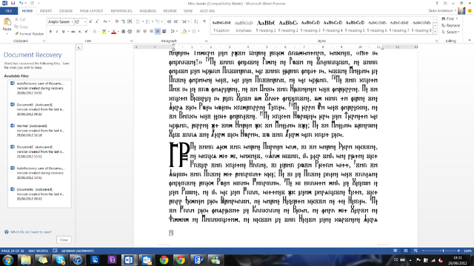Viewport: 474px width, 266px height.
Task: Open the Select dropdown in Editing
Action: point(451,32)
